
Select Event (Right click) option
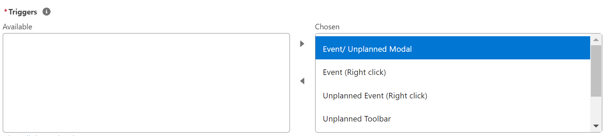pos(452,72)
